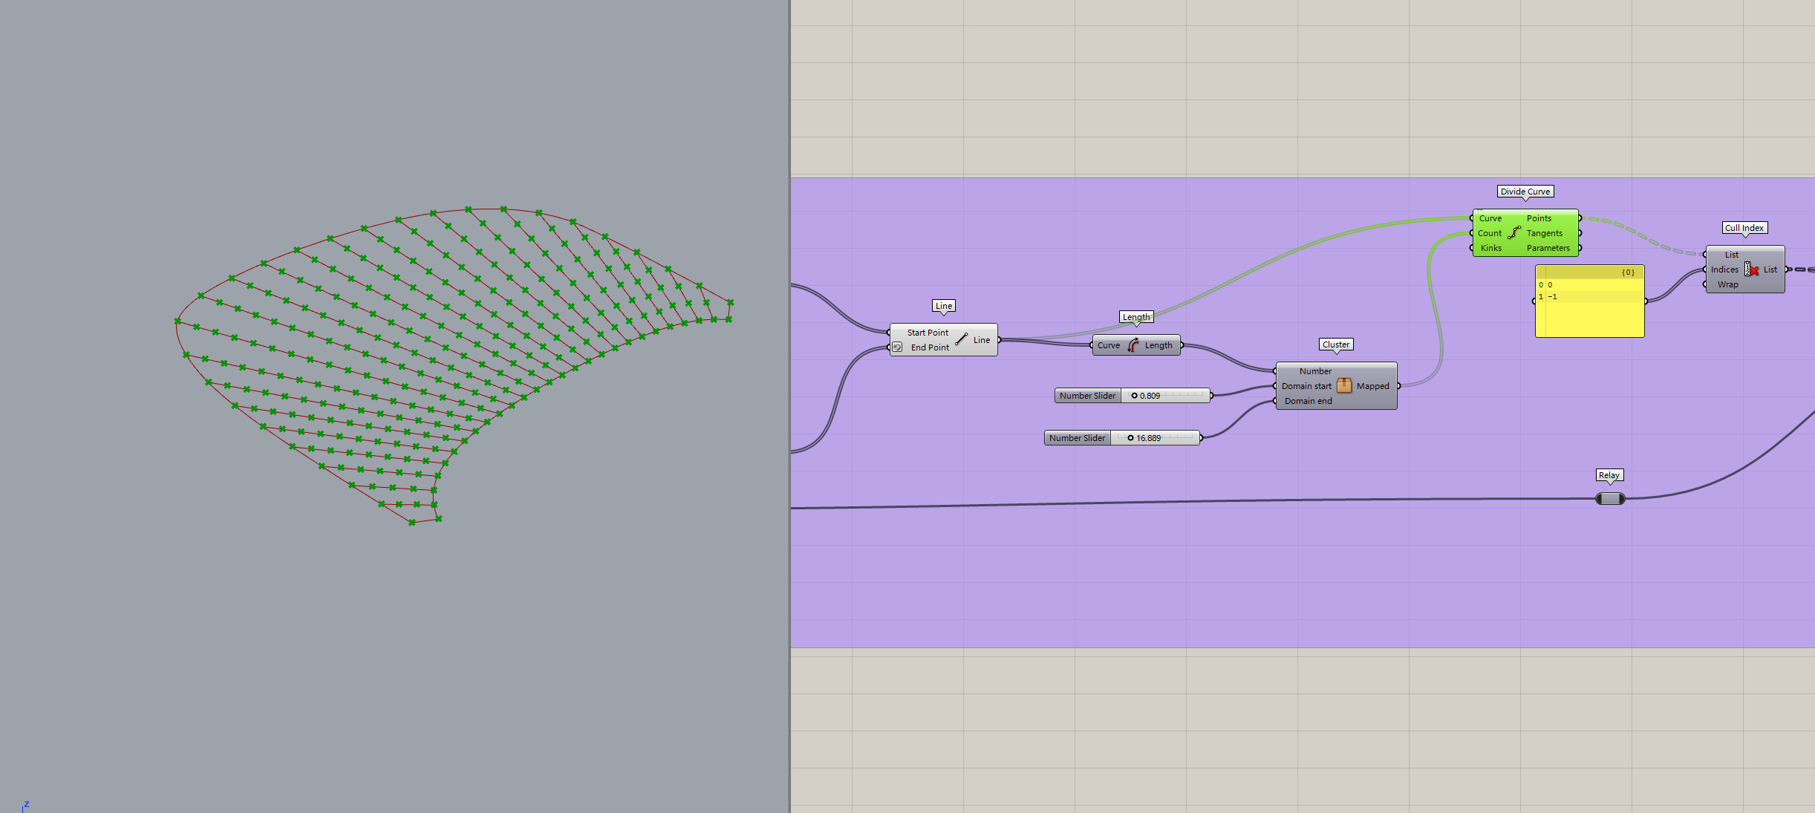Click the Number Slider label of 16.889 slider
Image resolution: width=1815 pixels, height=813 pixels.
1077,438
